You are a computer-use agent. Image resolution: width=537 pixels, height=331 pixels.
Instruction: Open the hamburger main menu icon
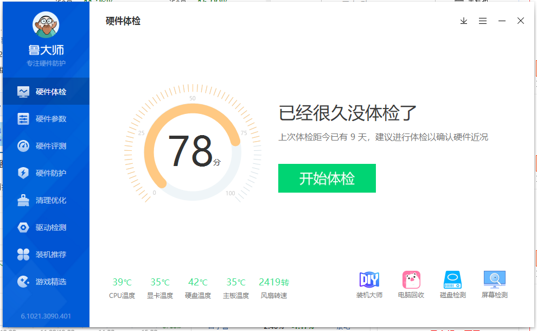tap(483, 21)
